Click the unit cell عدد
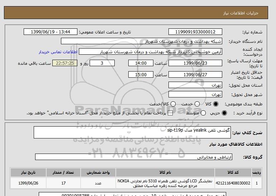The height and width of the screenshot is (196, 276). coord(98,183)
